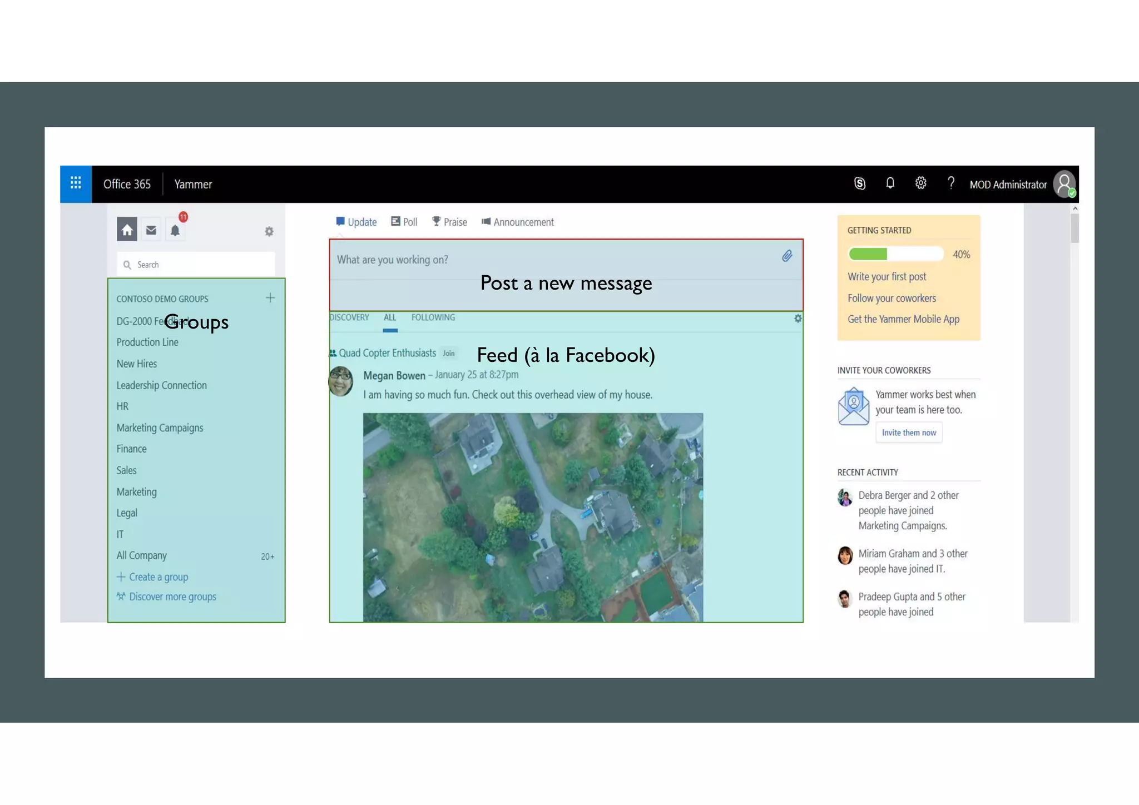Image resolution: width=1139 pixels, height=805 pixels.
Task: Open Yammer notifications bell with badge 11
Action: click(175, 230)
